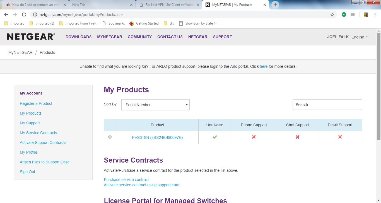Click the Email Support column header
The height and width of the screenshot is (203, 381).
pos(340,125)
